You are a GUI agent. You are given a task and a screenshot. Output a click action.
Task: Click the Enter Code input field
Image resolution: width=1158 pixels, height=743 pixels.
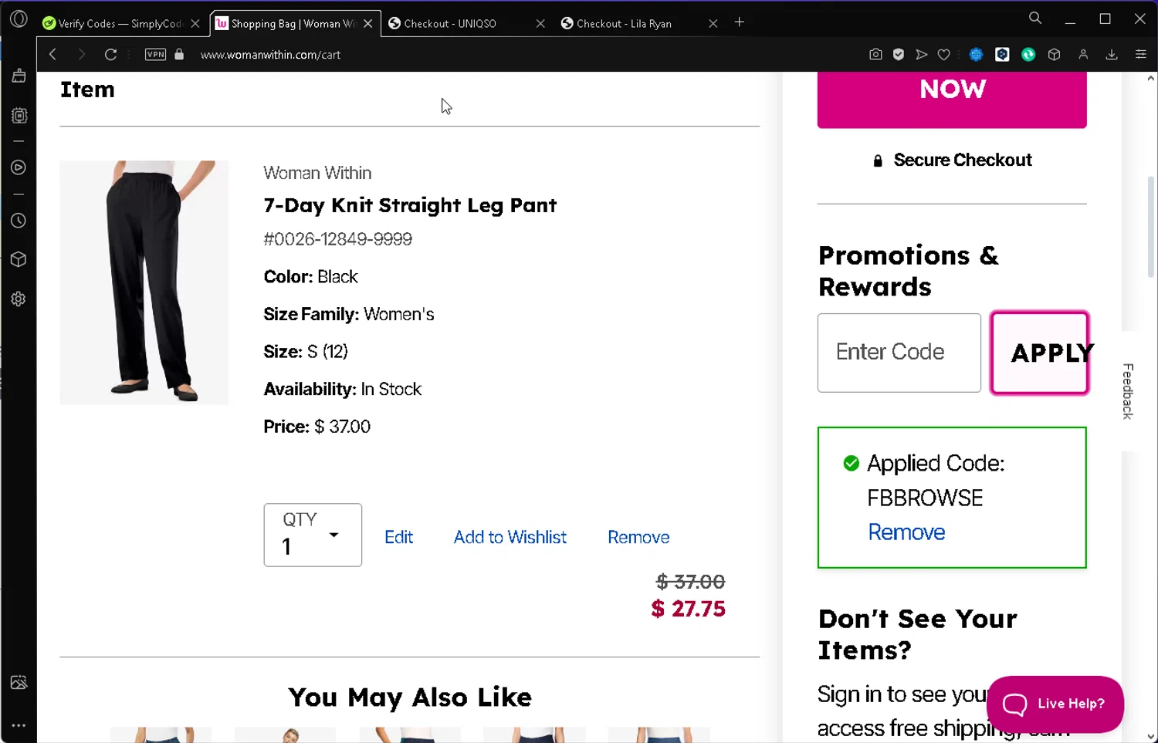(899, 353)
